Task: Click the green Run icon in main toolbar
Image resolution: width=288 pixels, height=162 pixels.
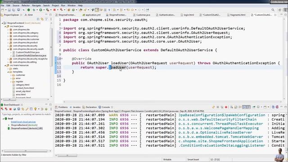Action: point(40,10)
